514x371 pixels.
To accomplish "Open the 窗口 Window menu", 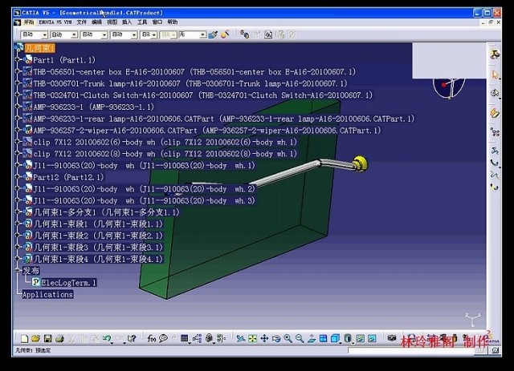I will point(157,22).
